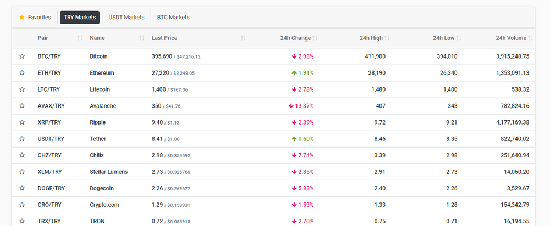This screenshot has width=550, height=226.
Task: Open the BTC/TRY pair
Action: [x=49, y=56]
